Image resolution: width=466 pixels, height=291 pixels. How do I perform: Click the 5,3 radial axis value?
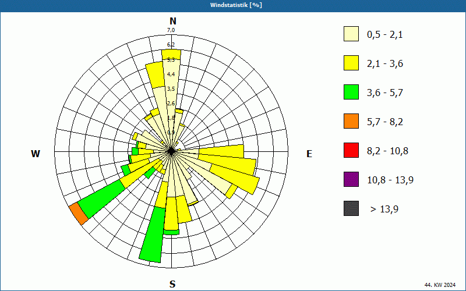(171, 60)
